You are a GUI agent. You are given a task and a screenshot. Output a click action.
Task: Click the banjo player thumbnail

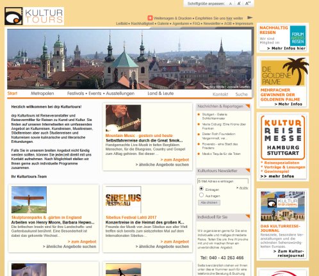[123, 118]
